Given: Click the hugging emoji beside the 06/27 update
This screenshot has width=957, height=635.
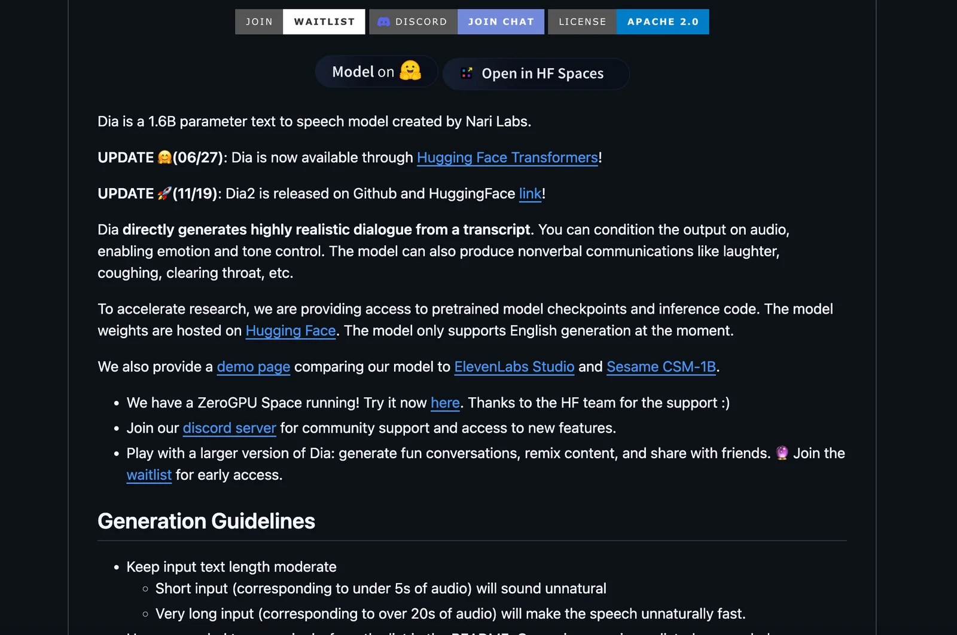Looking at the screenshot, I should point(164,158).
